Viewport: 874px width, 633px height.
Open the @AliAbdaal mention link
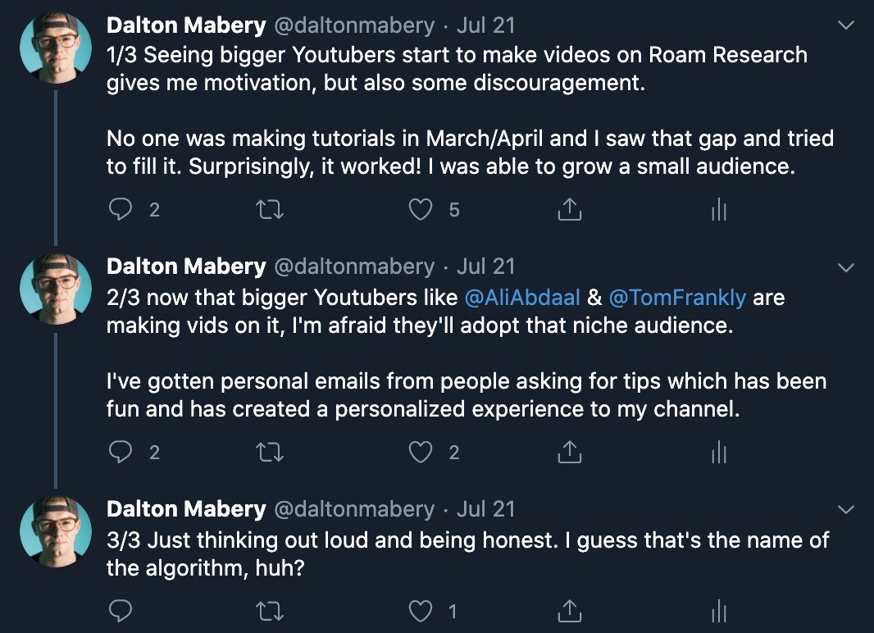[x=522, y=298]
